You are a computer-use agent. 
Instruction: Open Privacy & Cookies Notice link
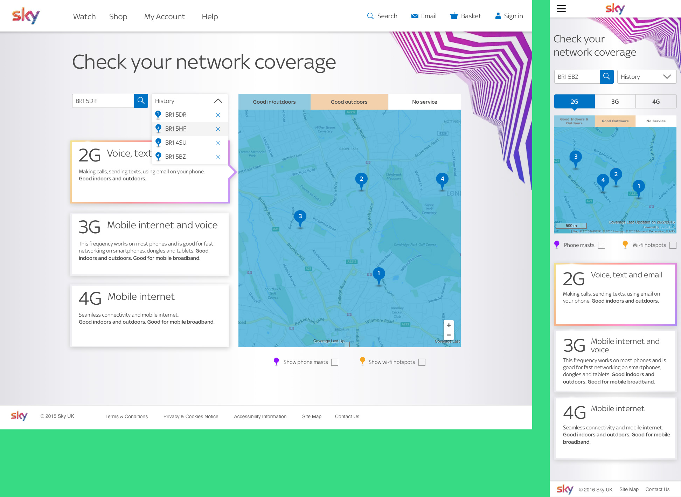click(191, 416)
